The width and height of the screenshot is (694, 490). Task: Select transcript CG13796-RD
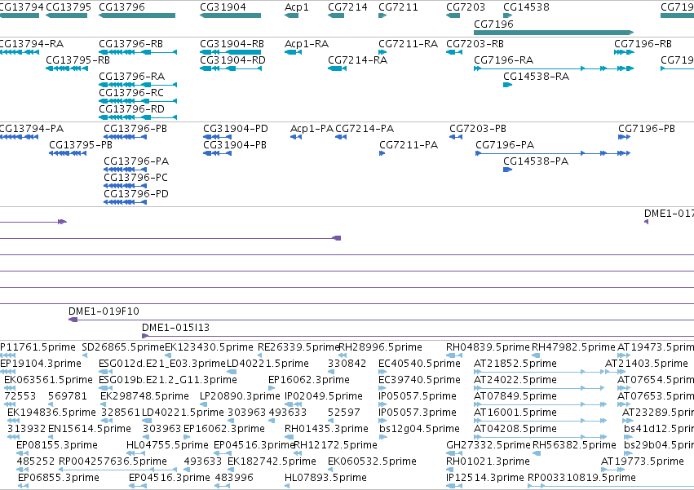138,117
